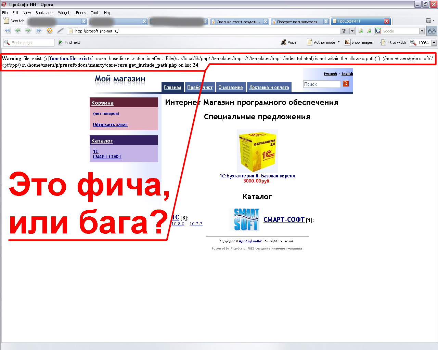Toggle Author mode page style
The image size is (438, 350).
[321, 42]
